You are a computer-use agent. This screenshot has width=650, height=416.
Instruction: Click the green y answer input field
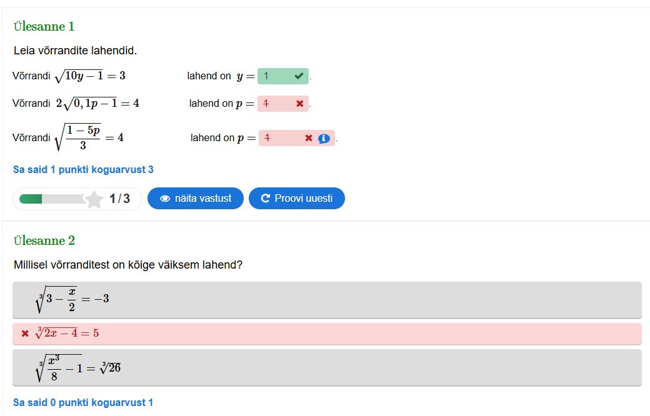pos(275,76)
